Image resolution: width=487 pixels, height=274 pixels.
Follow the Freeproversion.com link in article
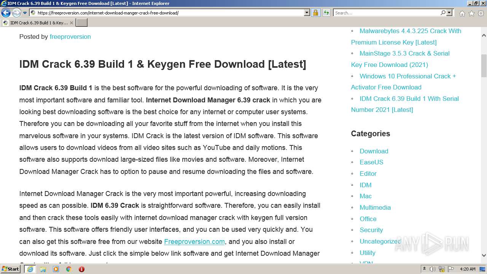click(x=194, y=242)
